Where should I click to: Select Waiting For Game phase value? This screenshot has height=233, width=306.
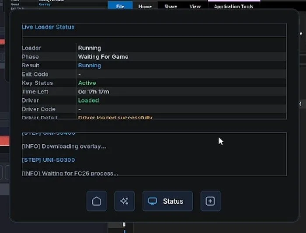(x=103, y=57)
